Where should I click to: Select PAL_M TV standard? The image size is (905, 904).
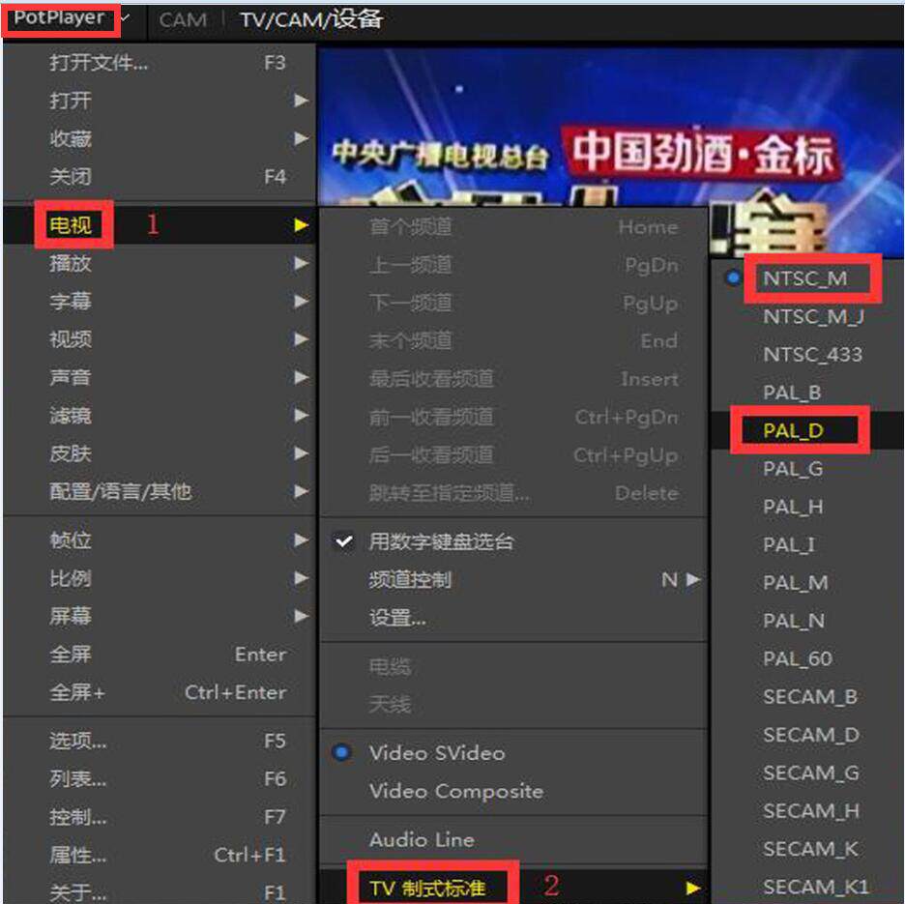pyautogui.click(x=807, y=582)
